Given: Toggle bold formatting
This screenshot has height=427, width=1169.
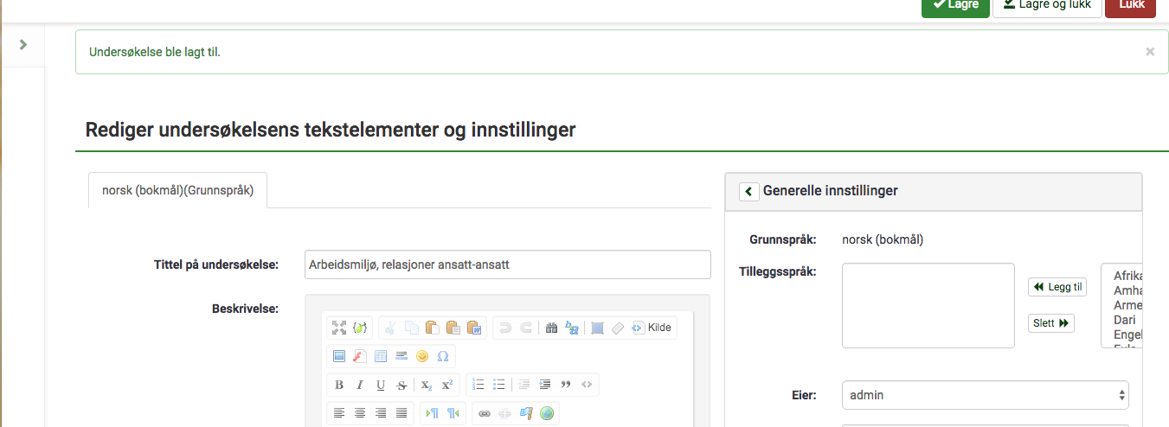Looking at the screenshot, I should pos(338,385).
